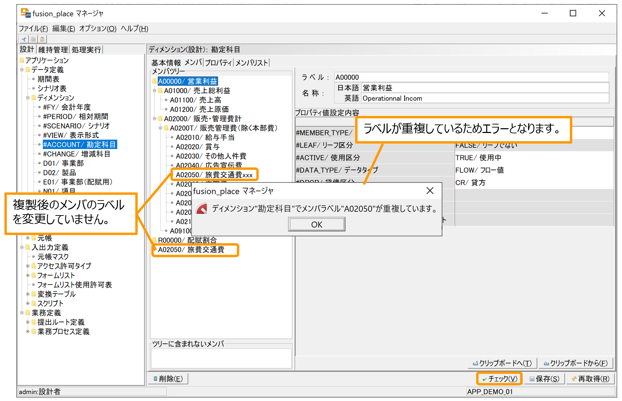The width and height of the screenshot is (622, 401).
Task: Expand the アクセス許可タイプ node
Action: point(28,266)
